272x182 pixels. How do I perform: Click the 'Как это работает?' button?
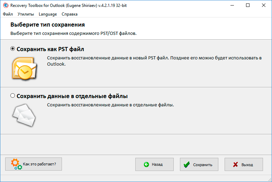click(x=34, y=164)
